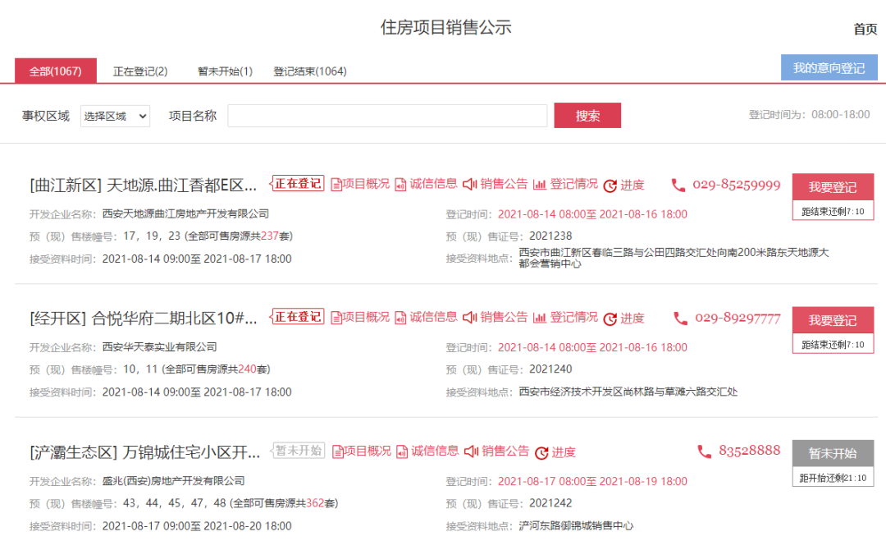Click grey 暂未开始 button for 万锦城

point(833,454)
